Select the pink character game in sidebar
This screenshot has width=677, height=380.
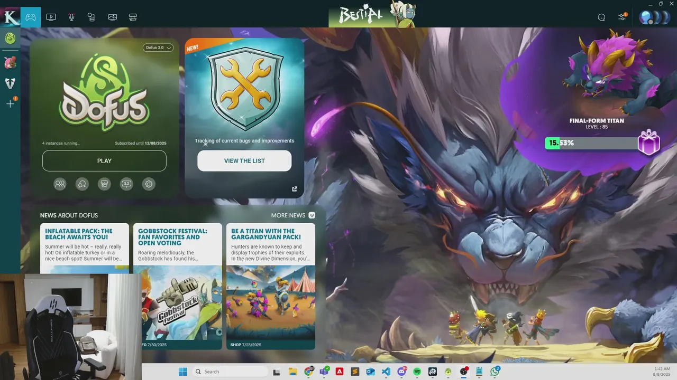click(x=10, y=63)
